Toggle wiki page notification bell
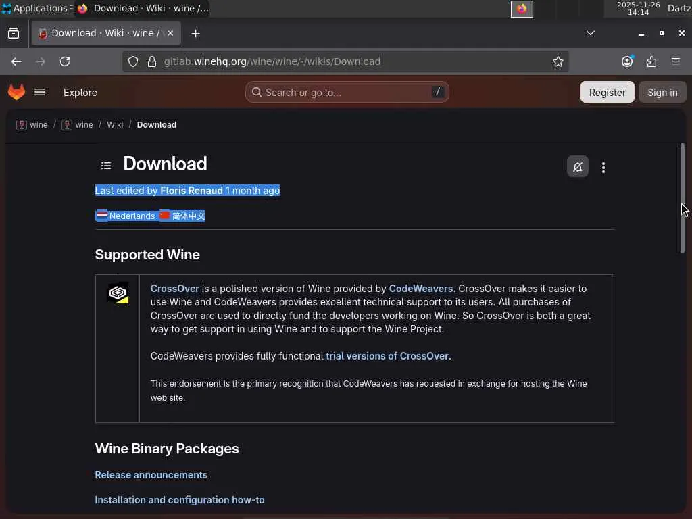 tap(577, 167)
